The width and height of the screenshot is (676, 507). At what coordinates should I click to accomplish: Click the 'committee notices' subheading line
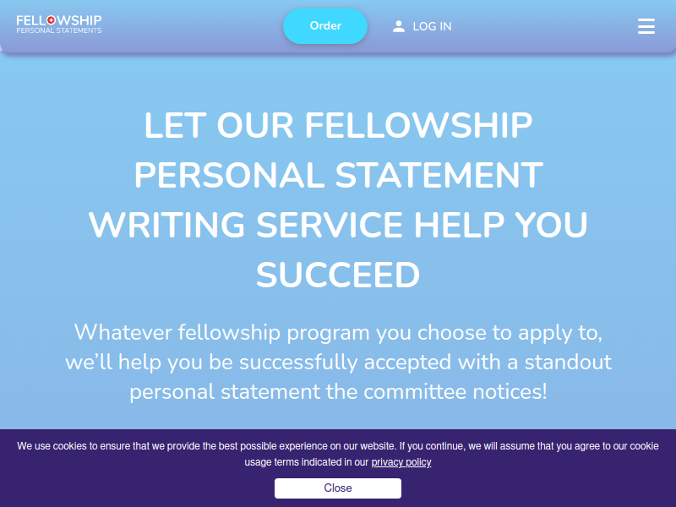pos(338,392)
